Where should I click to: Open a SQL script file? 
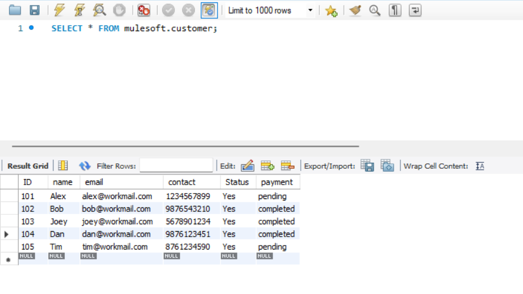(x=15, y=10)
